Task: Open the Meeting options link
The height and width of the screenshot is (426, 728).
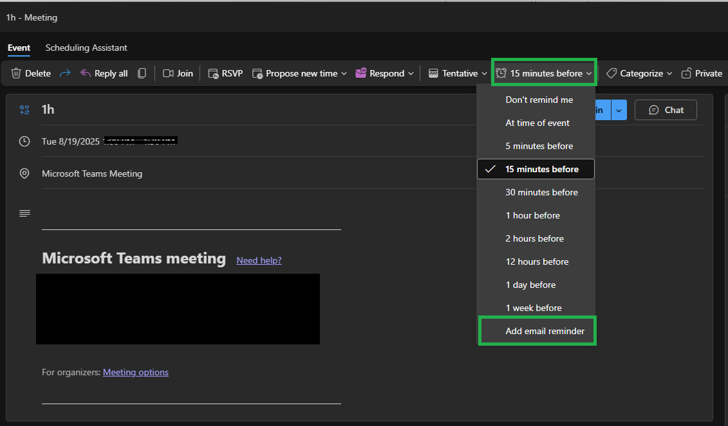Action: 136,372
